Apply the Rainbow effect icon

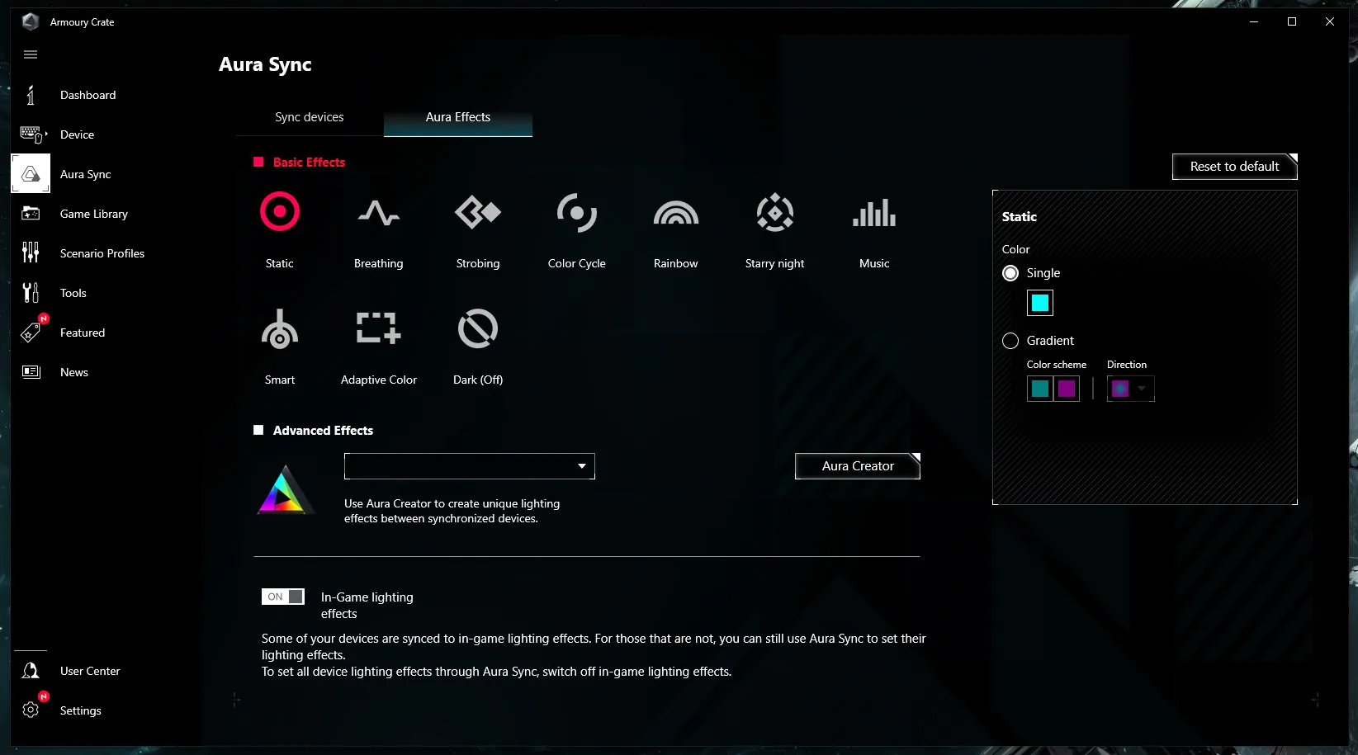[x=676, y=213]
